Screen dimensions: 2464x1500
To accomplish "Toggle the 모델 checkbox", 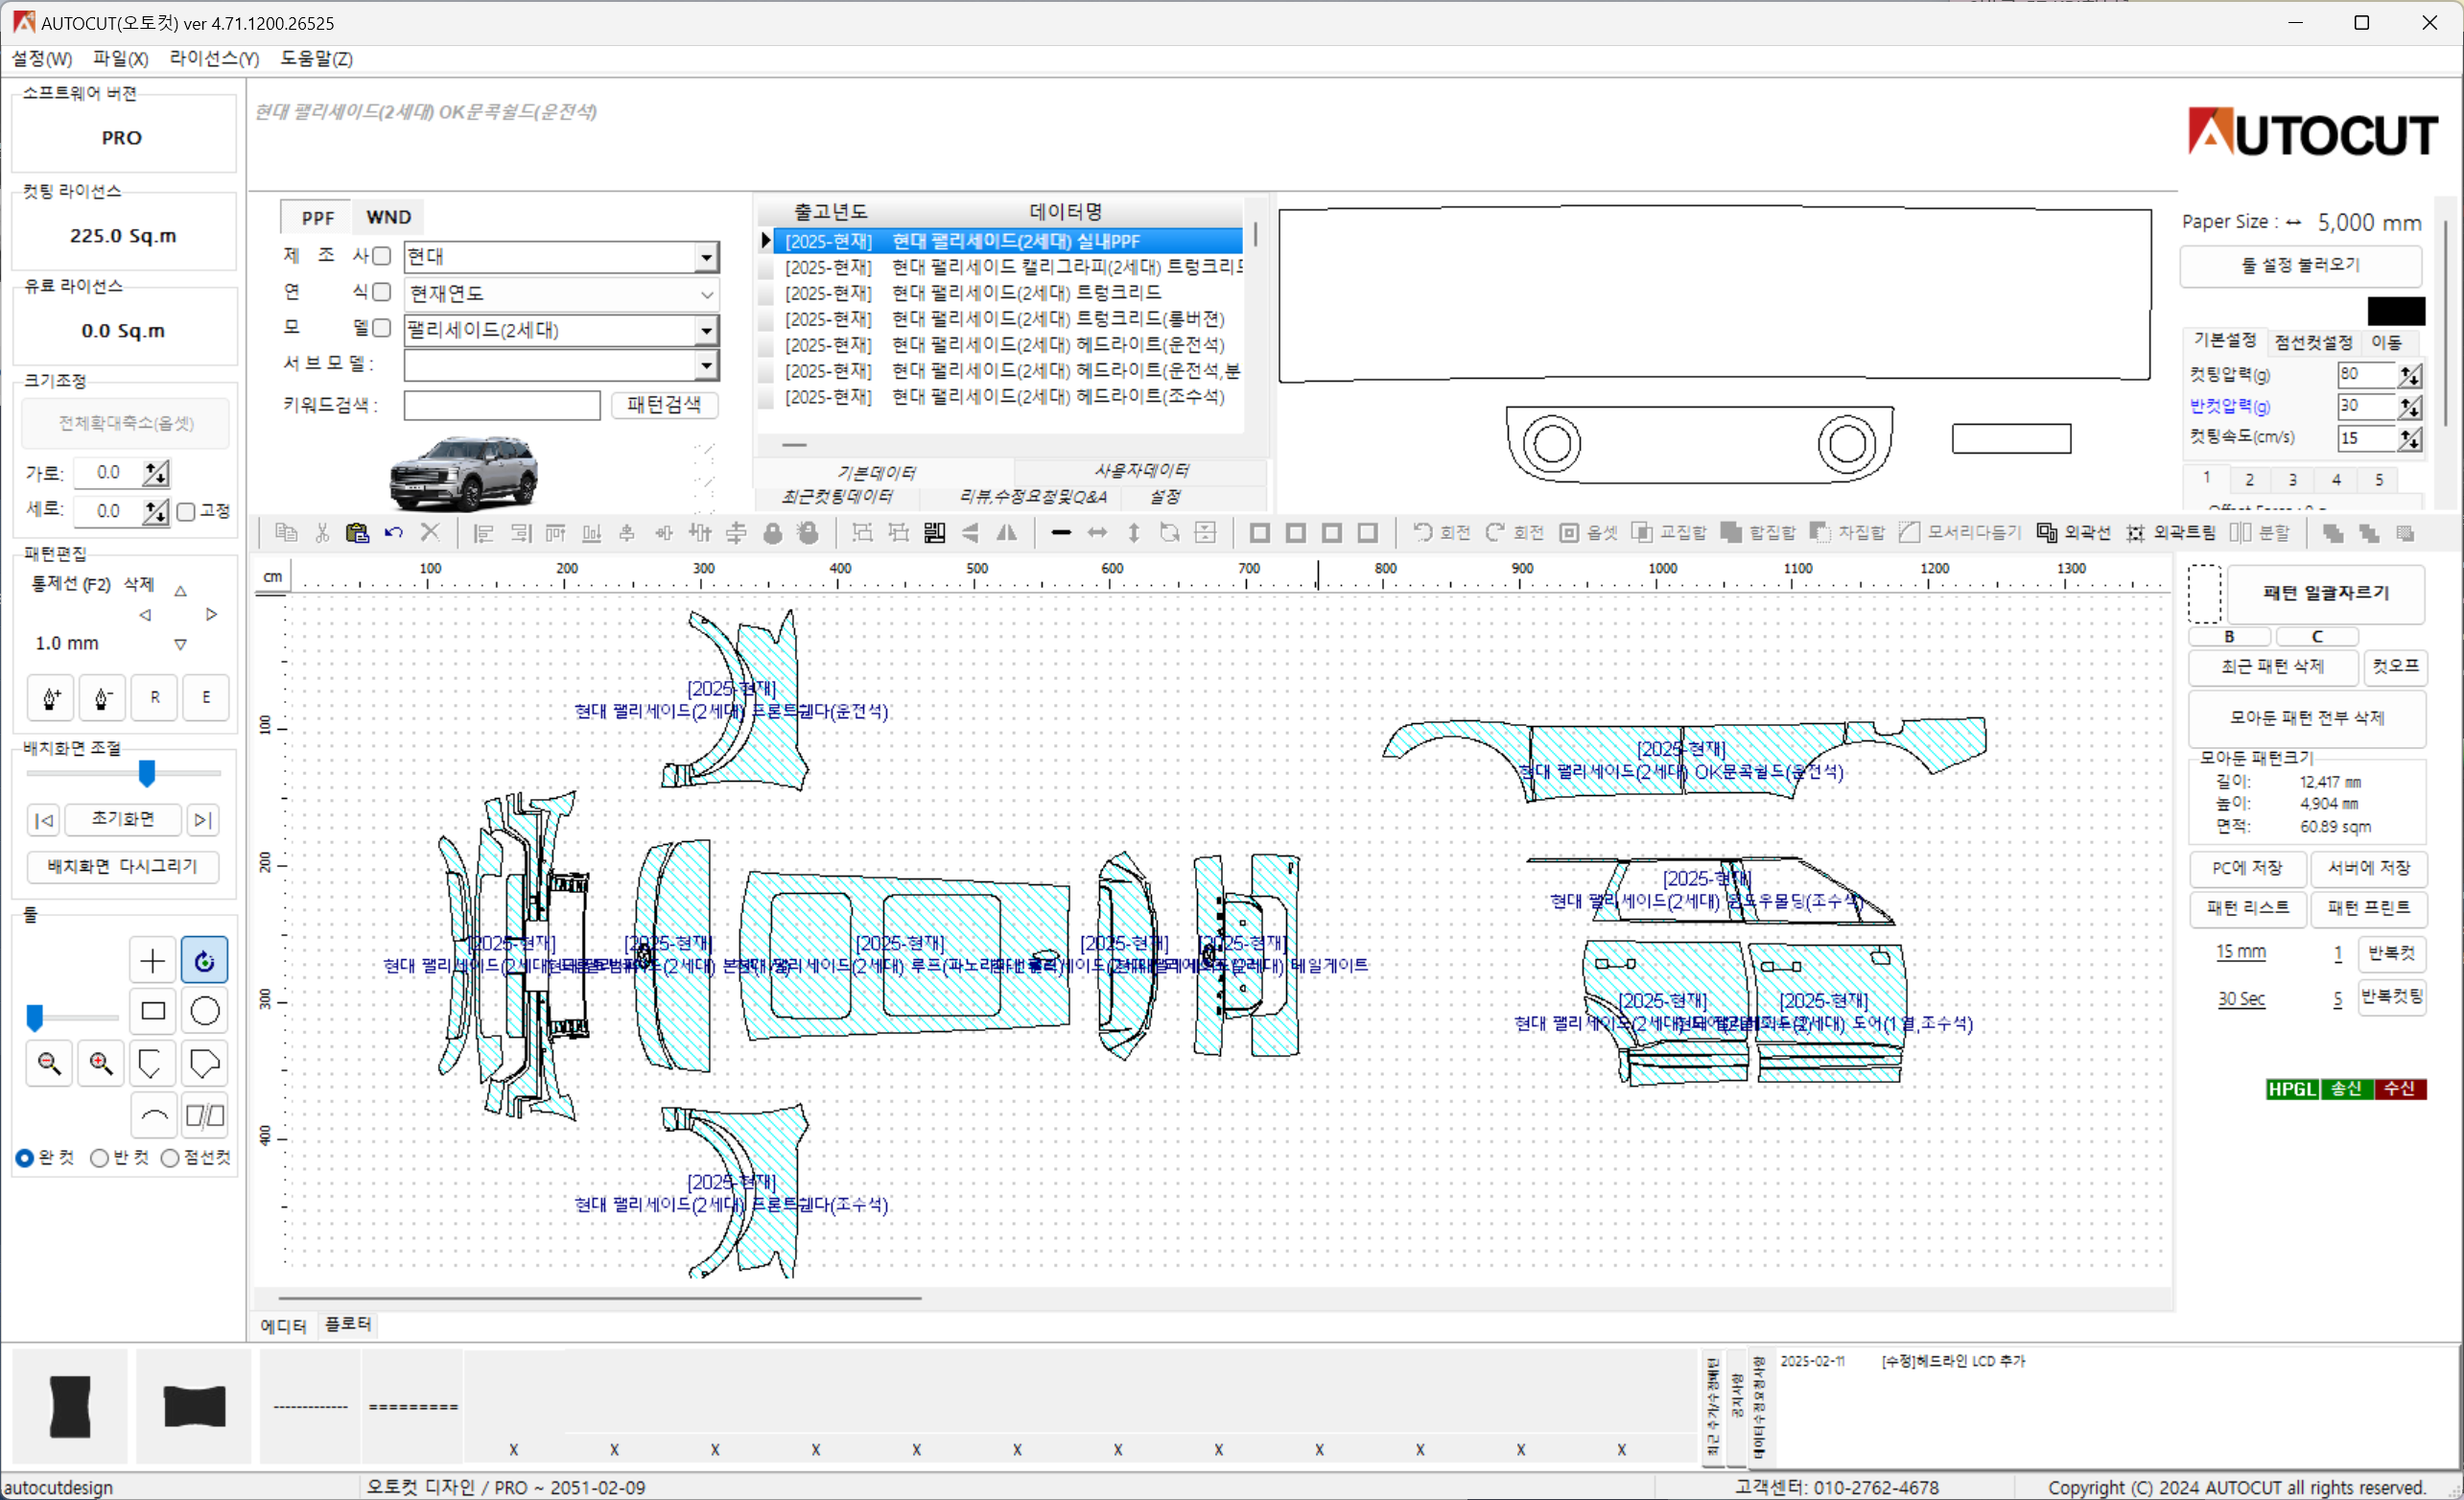I will point(381,328).
